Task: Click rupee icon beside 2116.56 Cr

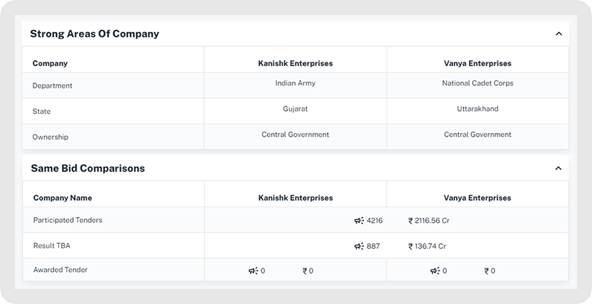Action: (410, 221)
